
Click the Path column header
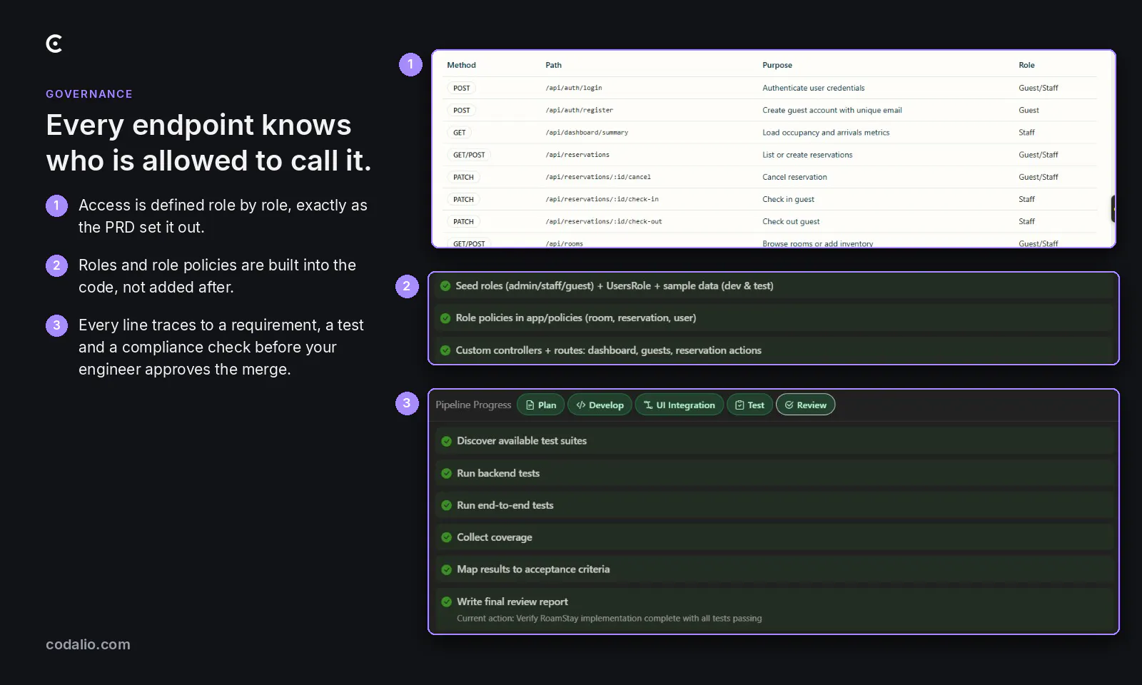coord(554,65)
